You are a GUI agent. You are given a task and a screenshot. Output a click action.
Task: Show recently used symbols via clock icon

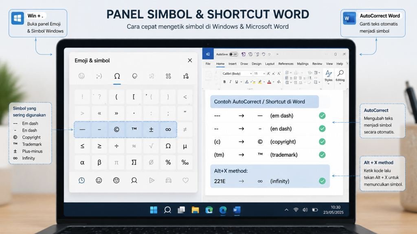click(x=81, y=180)
